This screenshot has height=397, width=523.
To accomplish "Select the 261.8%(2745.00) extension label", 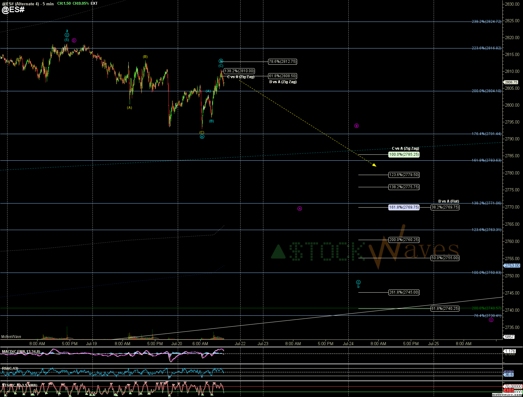I will (x=404, y=292).
